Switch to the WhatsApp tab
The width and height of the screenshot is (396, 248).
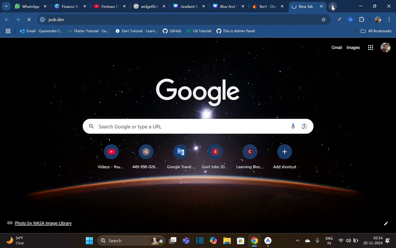coord(27,6)
